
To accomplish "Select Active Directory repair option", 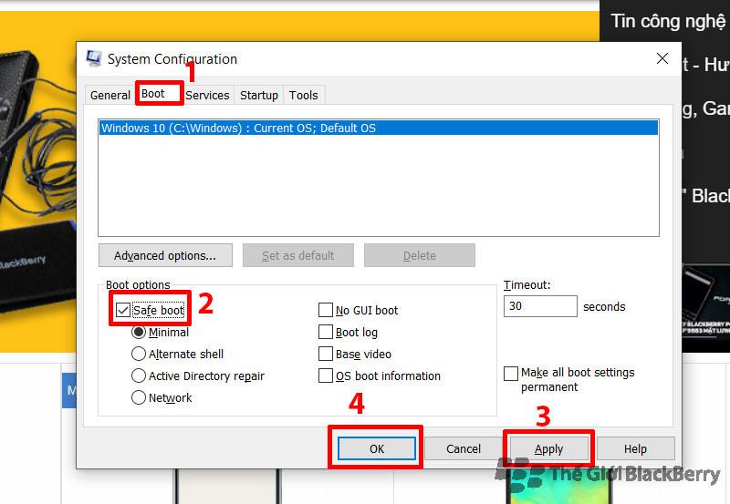I will (139, 375).
